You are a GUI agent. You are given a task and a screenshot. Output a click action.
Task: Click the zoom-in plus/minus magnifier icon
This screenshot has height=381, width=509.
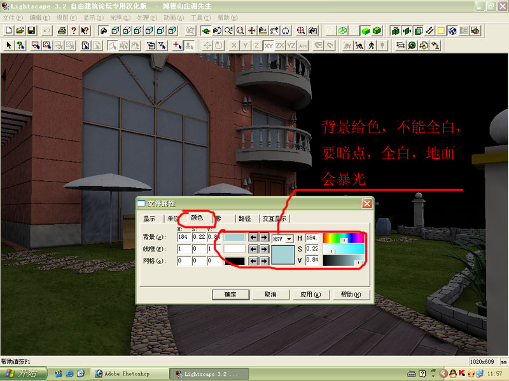point(228,30)
